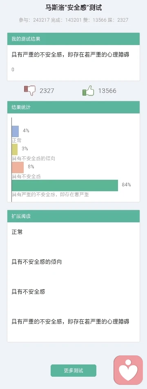Click the green thumbs-up like icon

(88, 90)
